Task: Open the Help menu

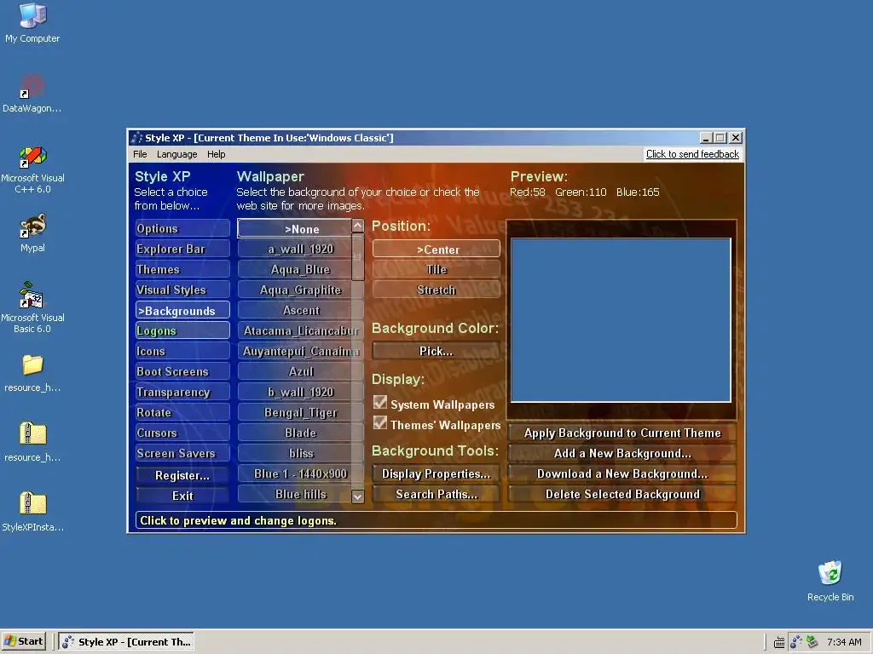Action: [216, 154]
